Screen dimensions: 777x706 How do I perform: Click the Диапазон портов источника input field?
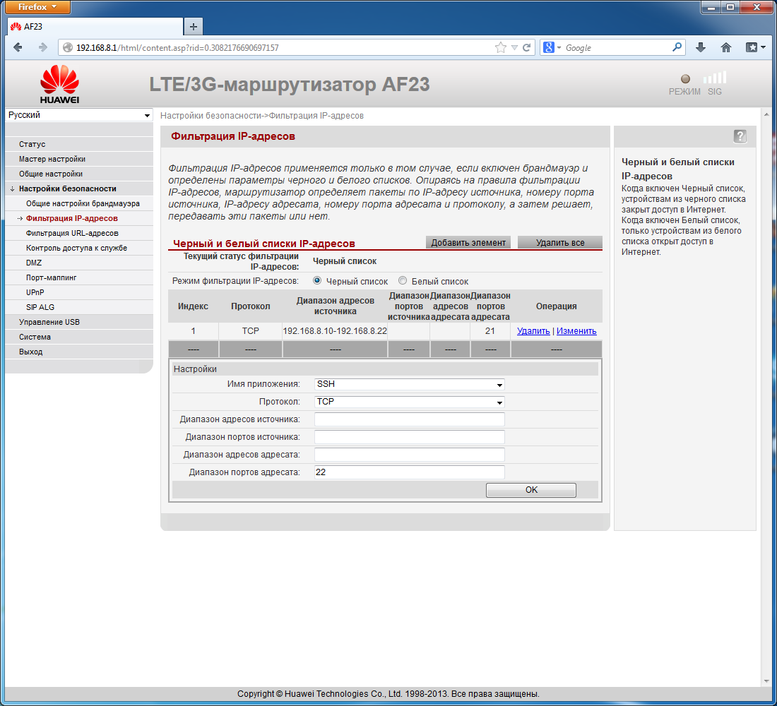[x=409, y=437]
